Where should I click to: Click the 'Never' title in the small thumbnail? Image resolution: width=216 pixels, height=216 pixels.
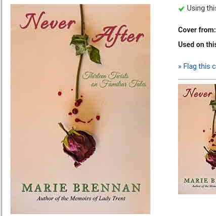click(x=197, y=93)
